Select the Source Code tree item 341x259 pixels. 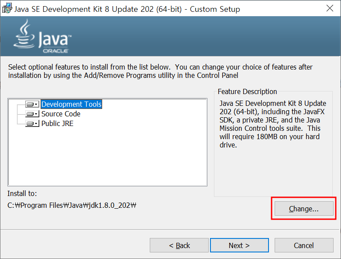coord(61,114)
